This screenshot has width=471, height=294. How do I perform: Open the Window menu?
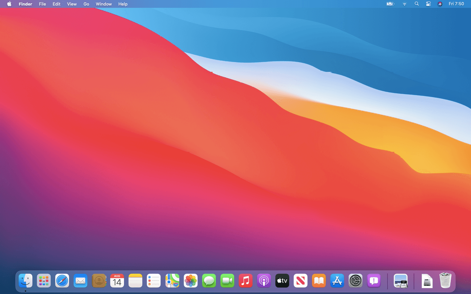point(104,4)
